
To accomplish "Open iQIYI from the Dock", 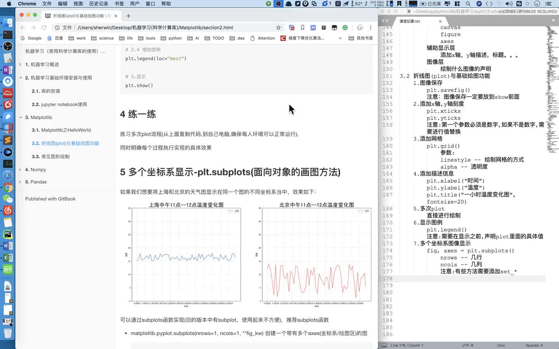I will pyautogui.click(x=8, y=270).
